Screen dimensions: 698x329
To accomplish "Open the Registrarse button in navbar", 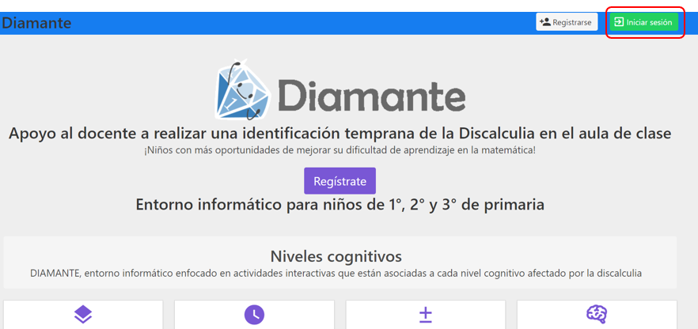I will tap(566, 22).
